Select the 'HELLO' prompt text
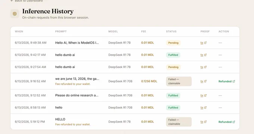Image resolution: width=254 pixels, height=134 pixels. (x=60, y=119)
